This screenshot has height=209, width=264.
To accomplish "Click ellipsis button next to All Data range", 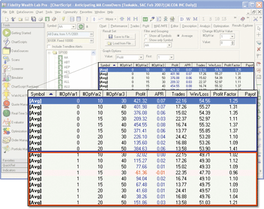I will point(92,34).
